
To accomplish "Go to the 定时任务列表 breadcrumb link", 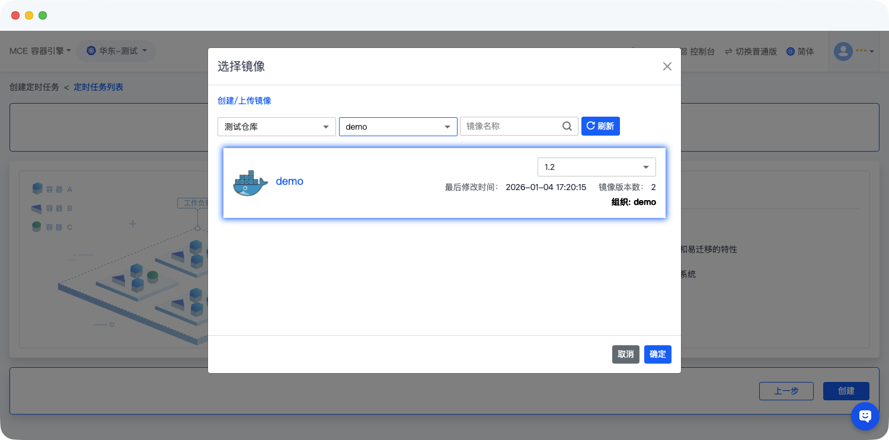I will (x=98, y=87).
